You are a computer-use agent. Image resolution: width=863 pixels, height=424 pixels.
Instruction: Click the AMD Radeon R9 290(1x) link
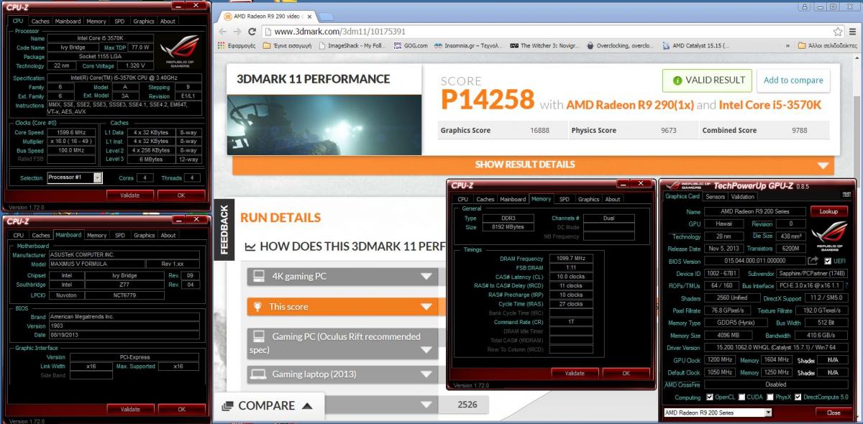629,105
